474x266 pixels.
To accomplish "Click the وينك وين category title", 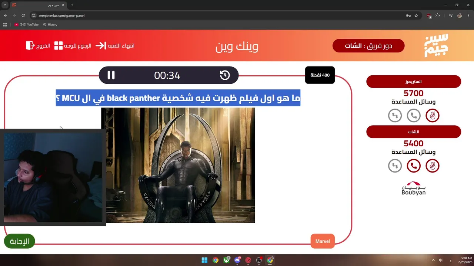I will (237, 46).
